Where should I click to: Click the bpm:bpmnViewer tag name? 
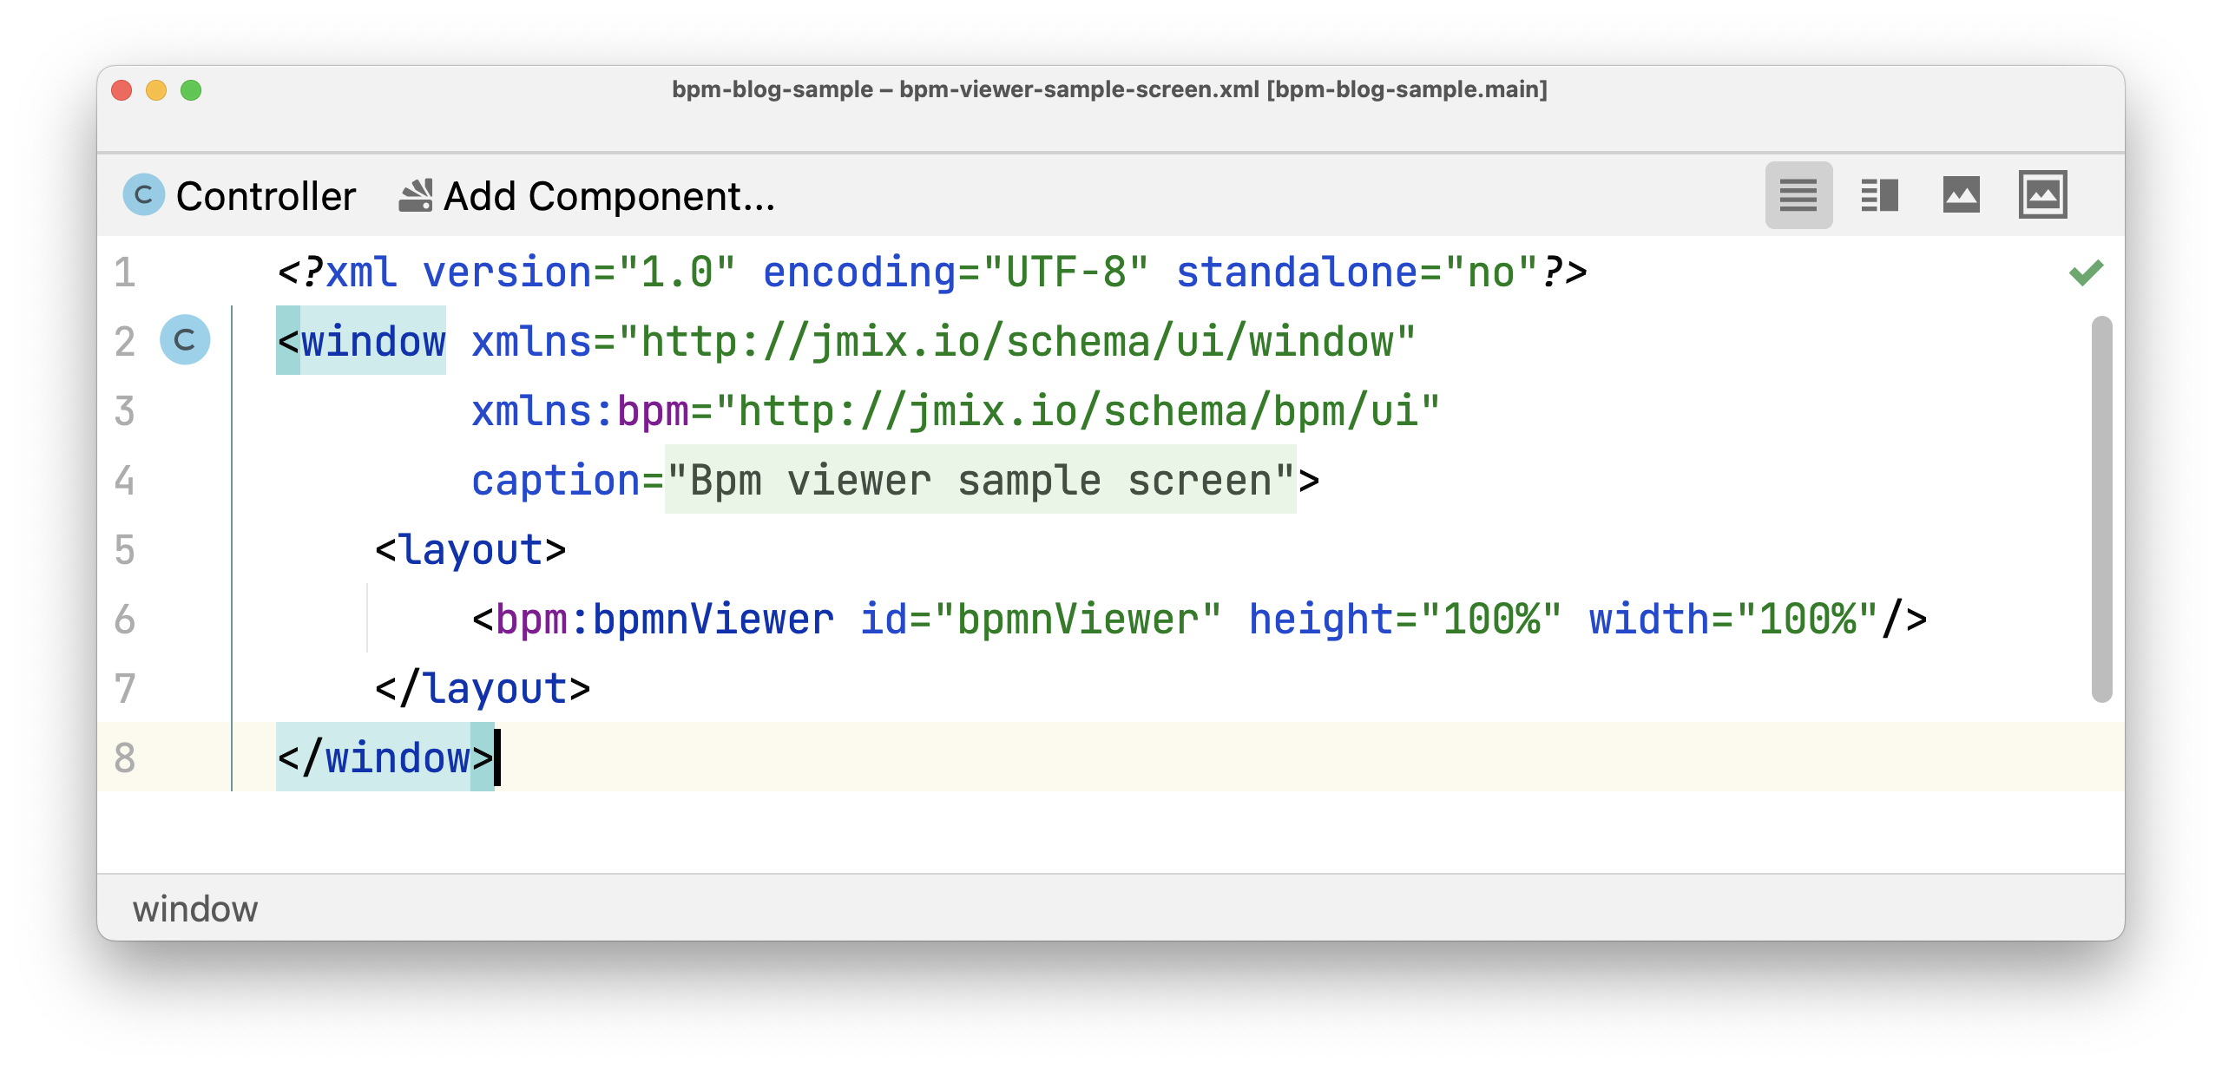coord(665,620)
